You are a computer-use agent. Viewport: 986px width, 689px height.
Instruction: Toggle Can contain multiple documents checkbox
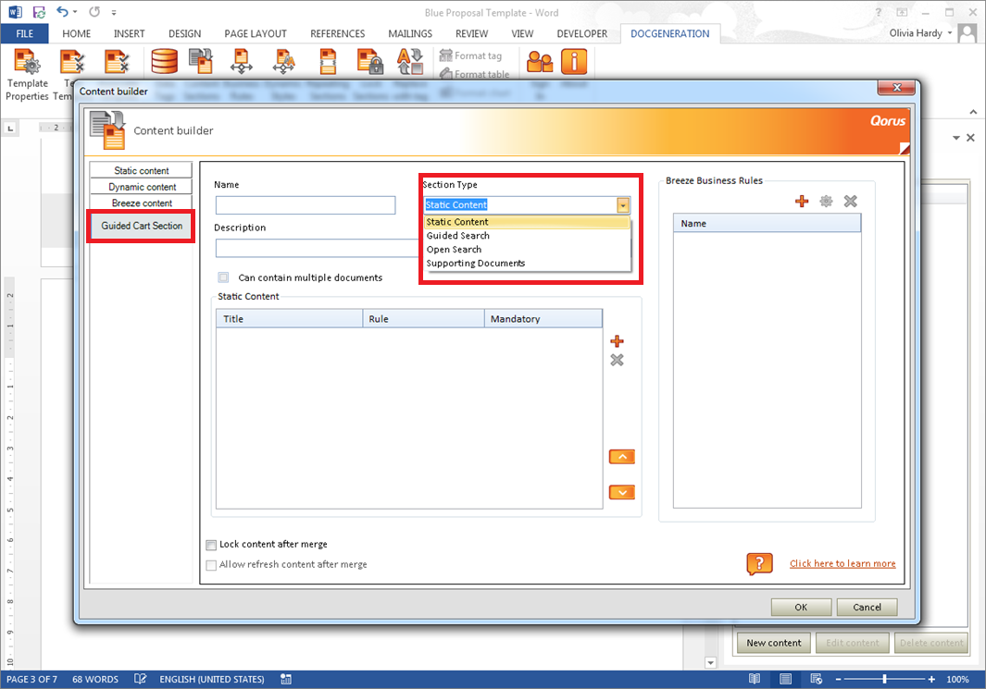[x=223, y=277]
